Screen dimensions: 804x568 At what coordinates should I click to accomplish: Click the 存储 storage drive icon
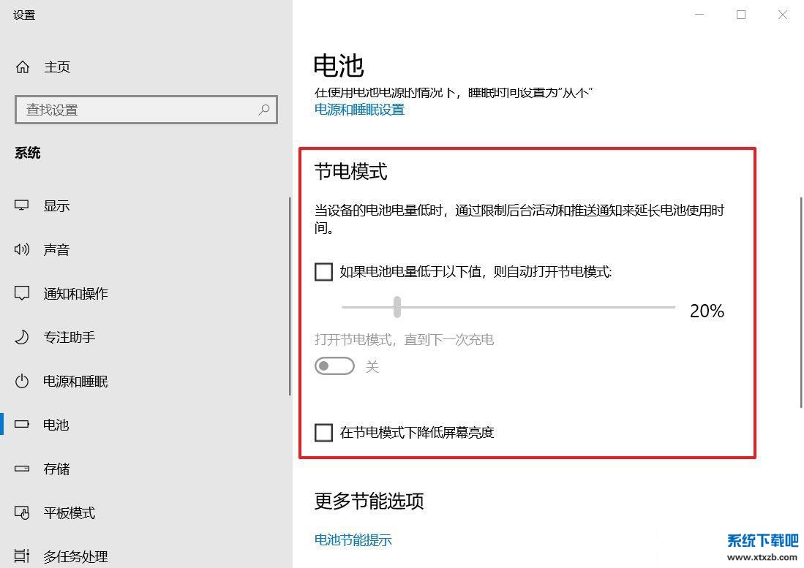tap(22, 469)
